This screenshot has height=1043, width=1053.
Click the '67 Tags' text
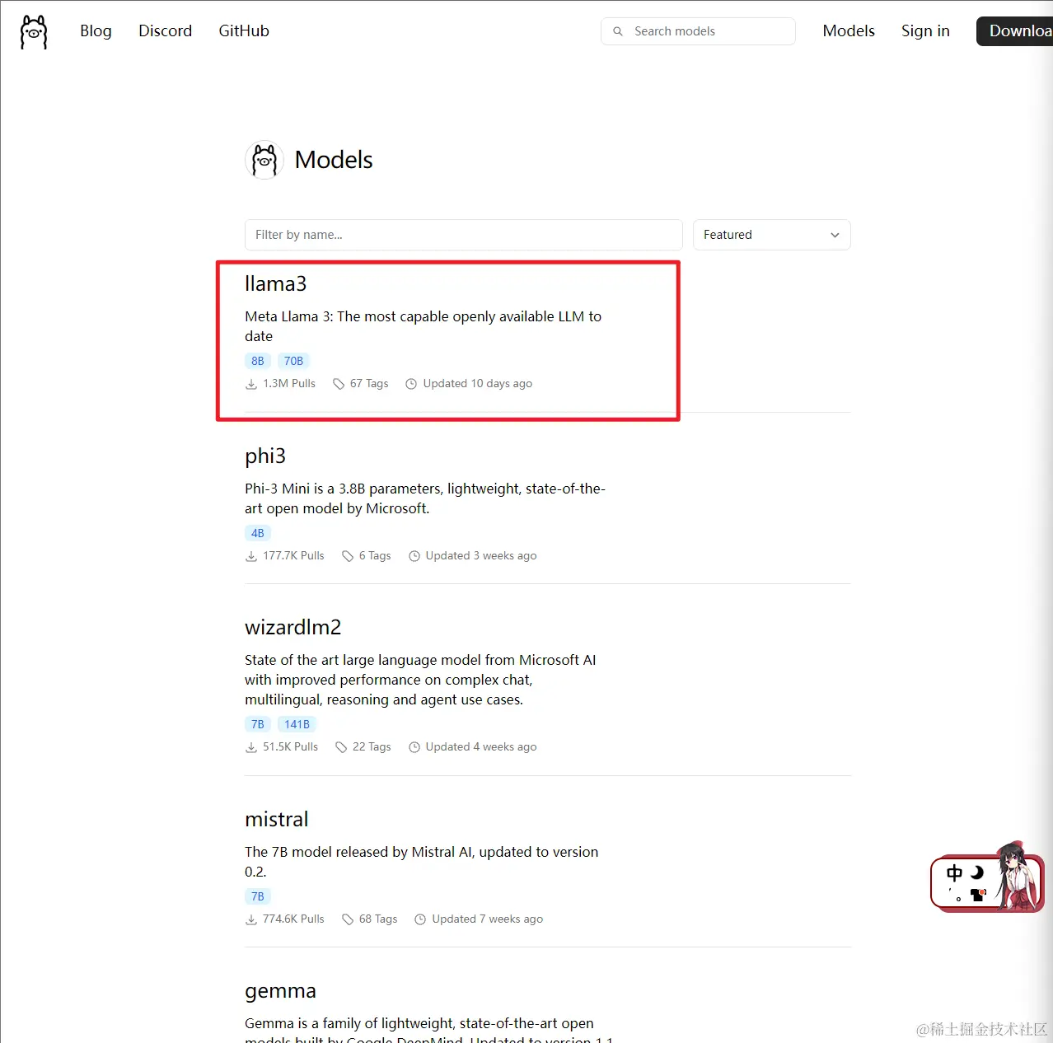coord(369,384)
